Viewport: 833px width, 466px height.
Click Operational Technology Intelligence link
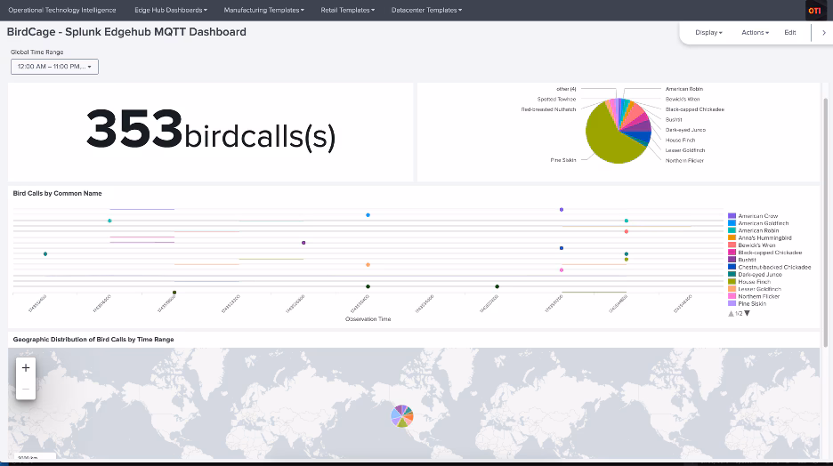pyautogui.click(x=62, y=10)
